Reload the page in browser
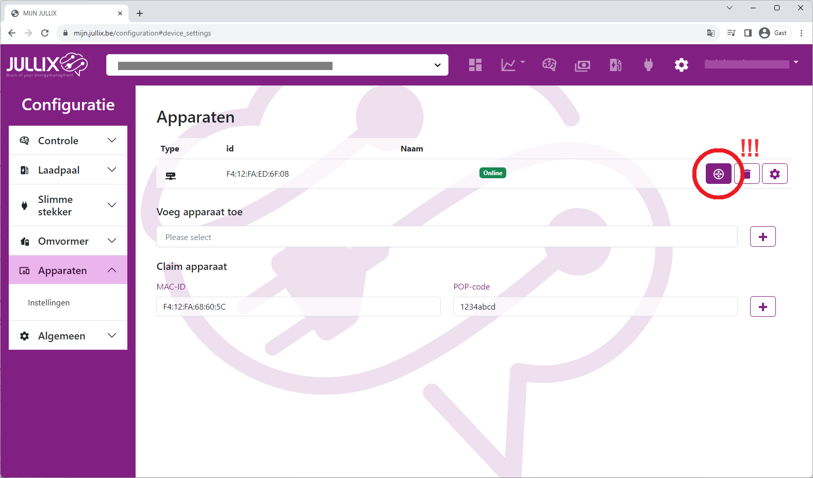813x478 pixels. pos(45,33)
